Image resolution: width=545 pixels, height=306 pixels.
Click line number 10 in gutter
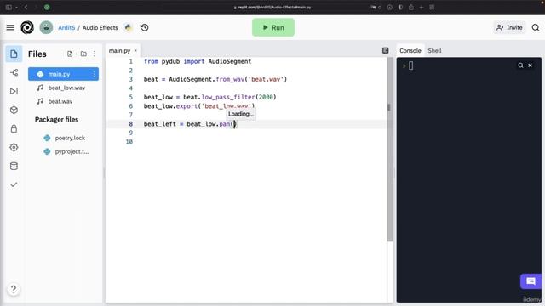point(129,142)
